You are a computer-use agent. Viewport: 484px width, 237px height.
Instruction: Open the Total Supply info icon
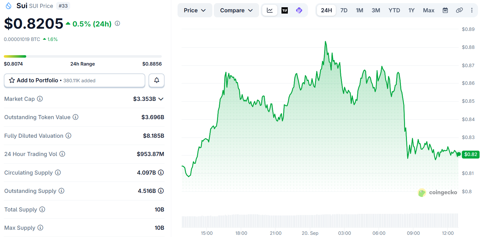(42, 209)
